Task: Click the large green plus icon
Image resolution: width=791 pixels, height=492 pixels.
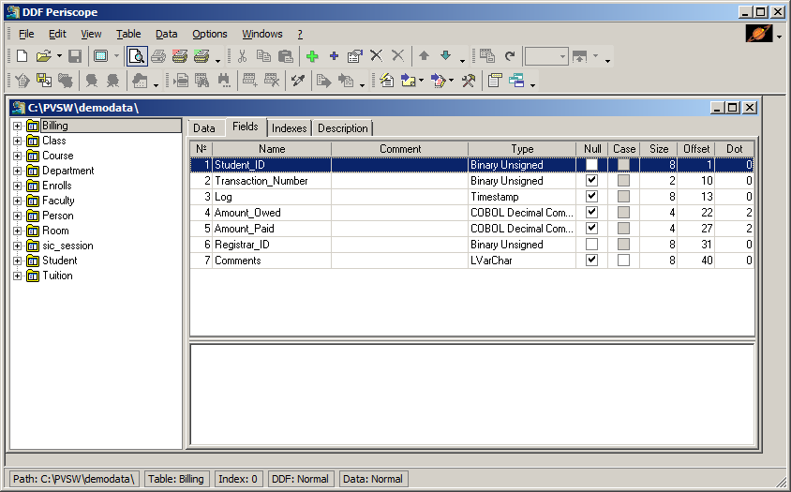Action: click(x=312, y=56)
